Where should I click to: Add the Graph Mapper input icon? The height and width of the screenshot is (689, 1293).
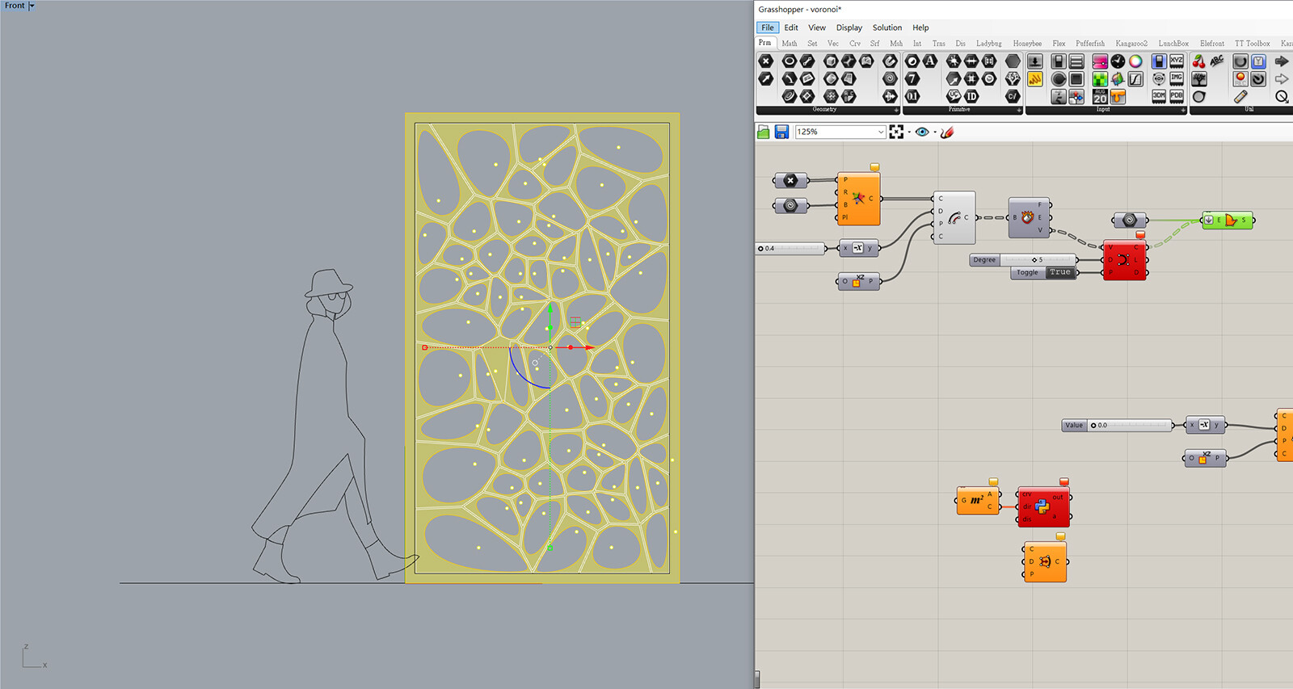coord(1135,79)
